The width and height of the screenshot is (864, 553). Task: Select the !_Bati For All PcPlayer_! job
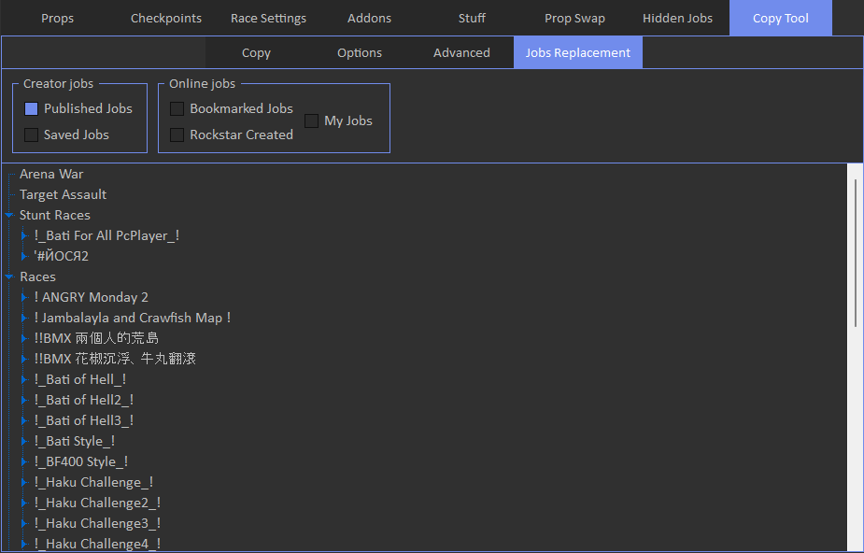click(106, 235)
